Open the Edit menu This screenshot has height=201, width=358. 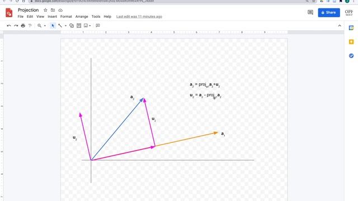pyautogui.click(x=30, y=17)
